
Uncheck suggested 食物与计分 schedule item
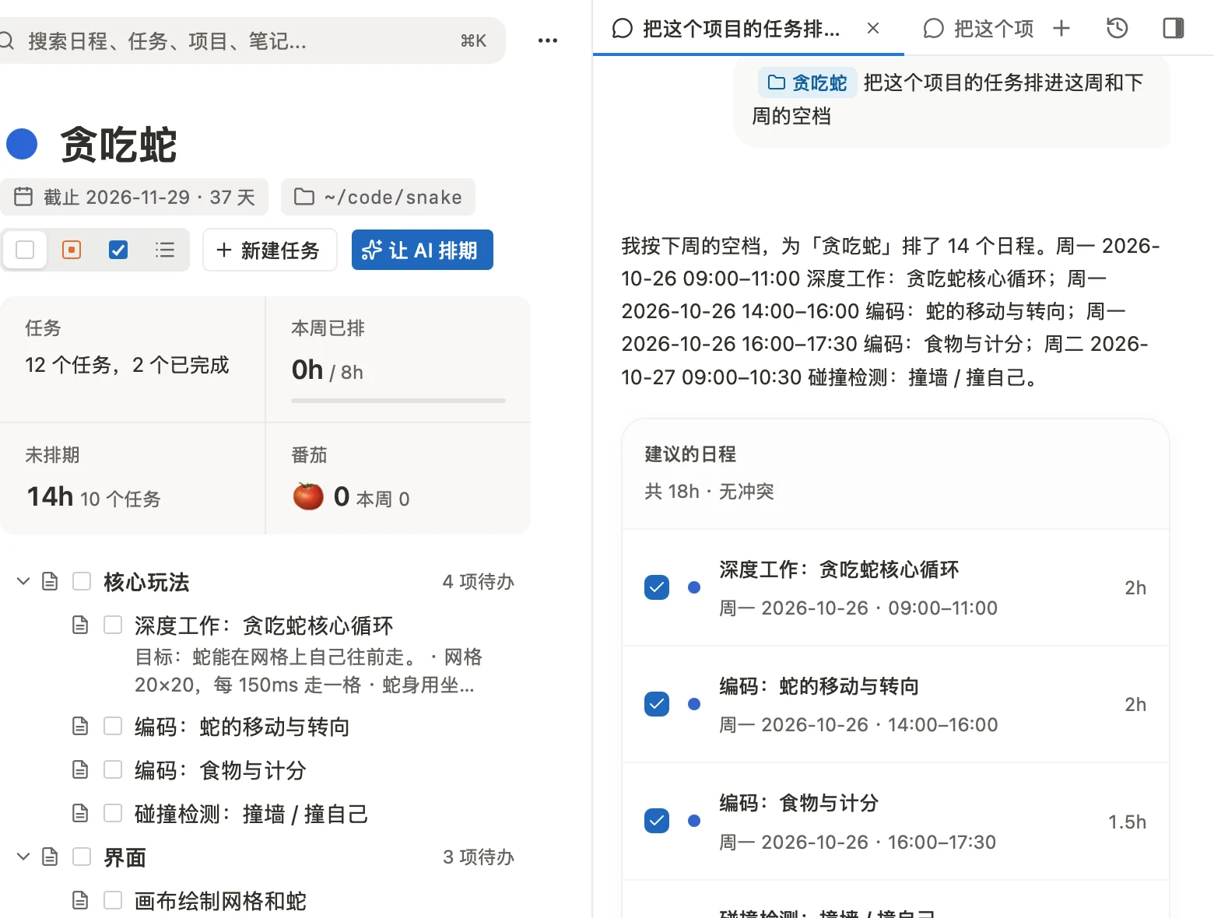[657, 821]
